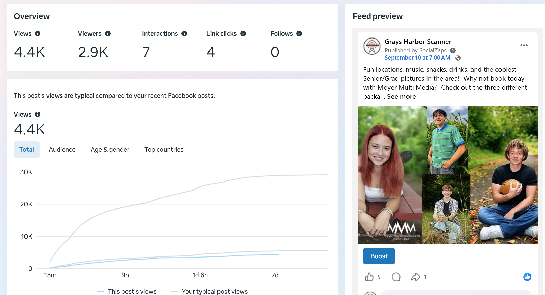Click the thumbs-up Like icon
This screenshot has width=545, height=295.
click(369, 277)
